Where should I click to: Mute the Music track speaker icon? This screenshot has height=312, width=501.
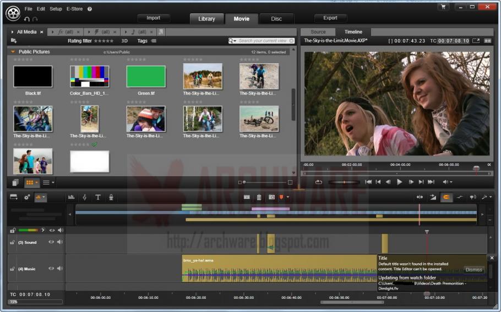[x=60, y=269]
